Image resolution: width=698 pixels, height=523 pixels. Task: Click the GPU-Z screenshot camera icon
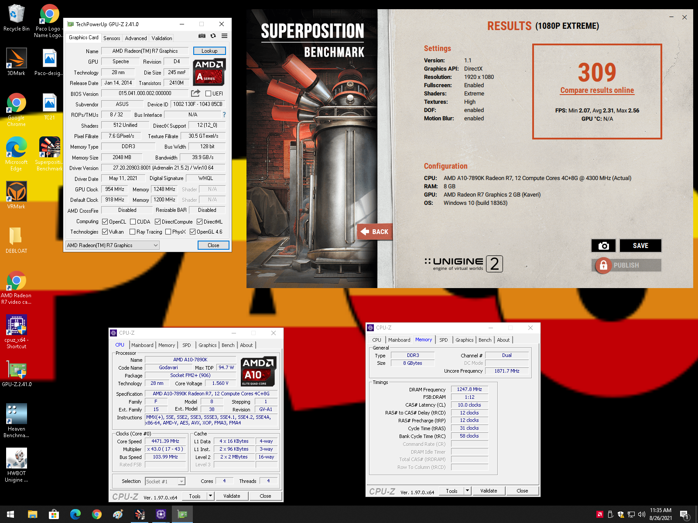click(202, 36)
